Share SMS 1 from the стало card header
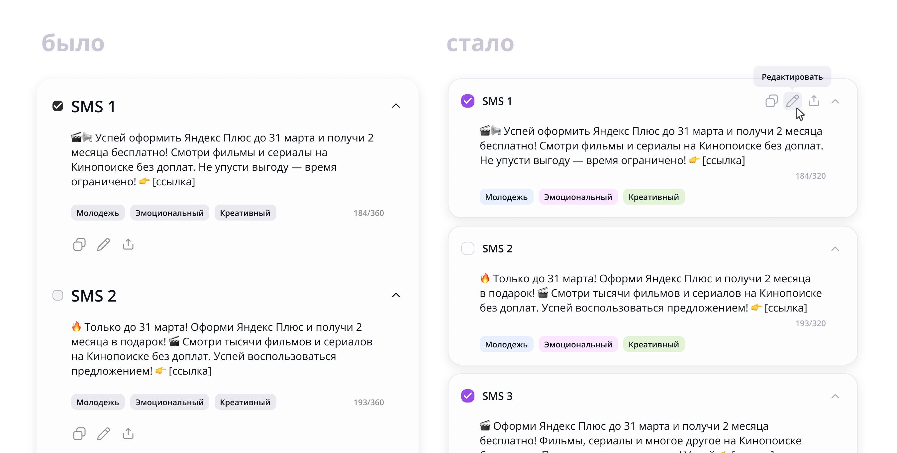 point(814,101)
